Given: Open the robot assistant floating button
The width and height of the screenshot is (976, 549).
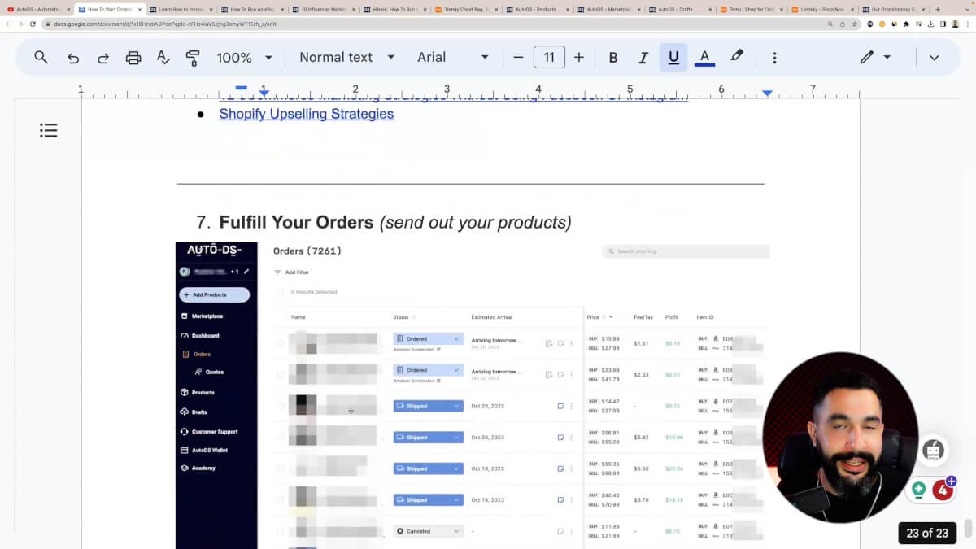Looking at the screenshot, I should 932,450.
